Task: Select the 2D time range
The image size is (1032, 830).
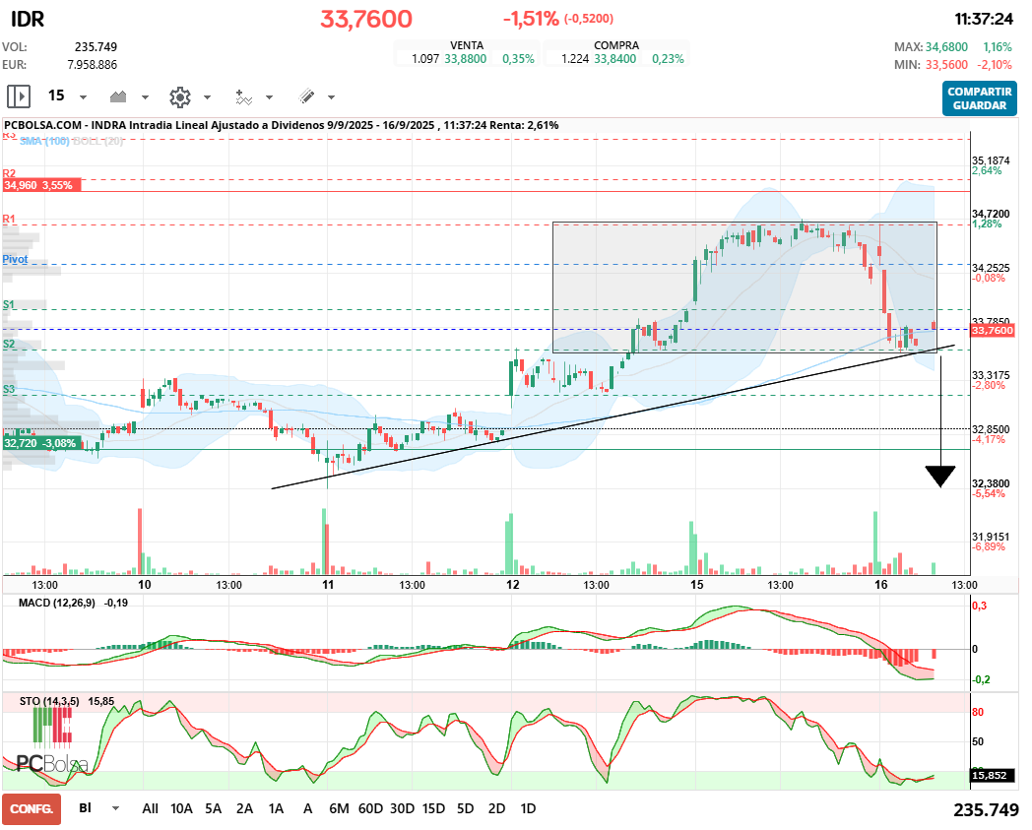Action: tap(497, 808)
